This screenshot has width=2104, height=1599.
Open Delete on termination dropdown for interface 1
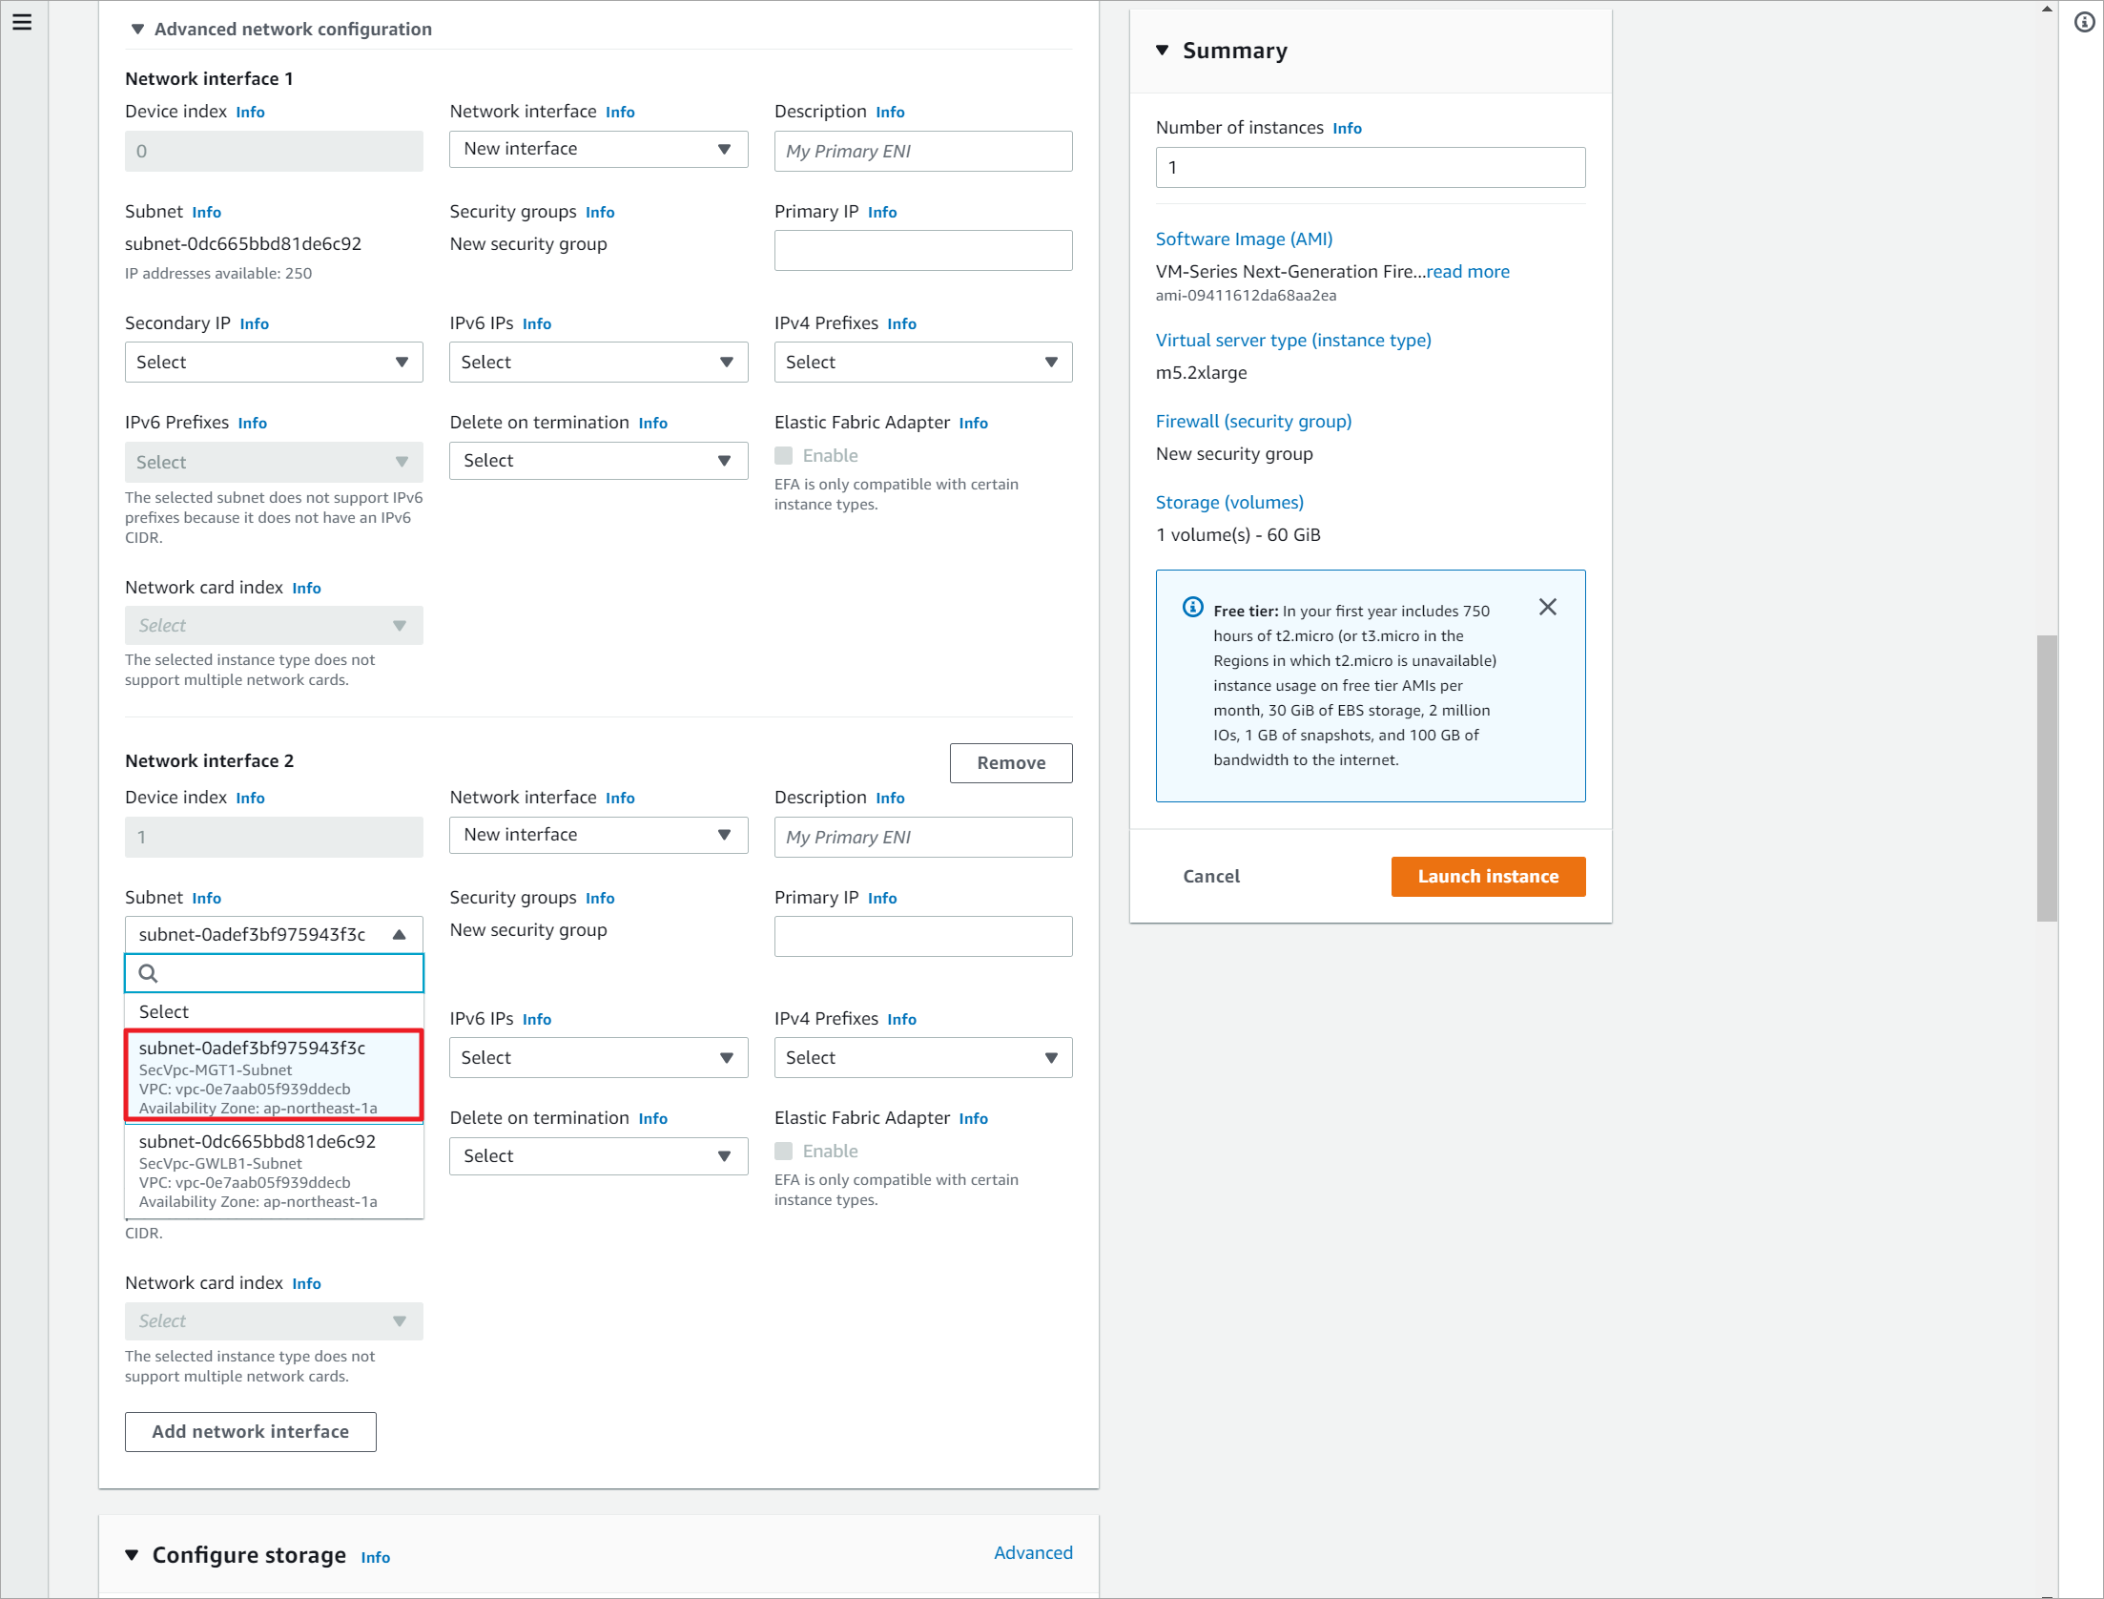(598, 461)
